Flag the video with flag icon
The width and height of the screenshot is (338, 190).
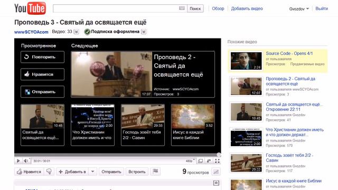(155, 172)
